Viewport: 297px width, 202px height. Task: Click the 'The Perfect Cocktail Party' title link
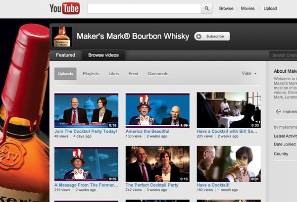pyautogui.click(x=152, y=185)
